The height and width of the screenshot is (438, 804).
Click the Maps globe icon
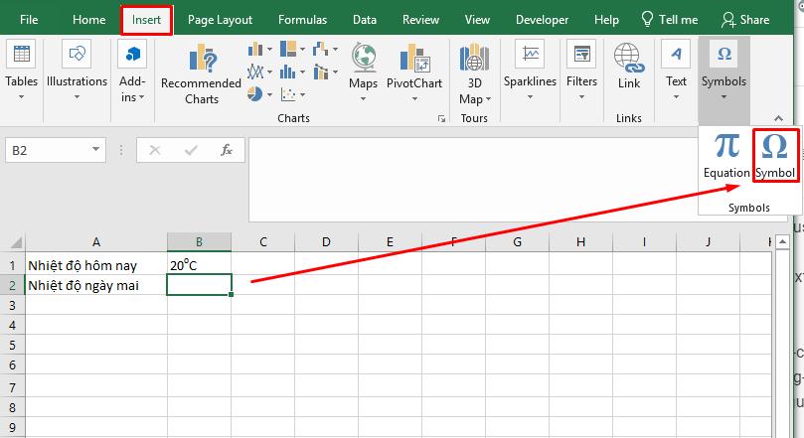click(364, 58)
